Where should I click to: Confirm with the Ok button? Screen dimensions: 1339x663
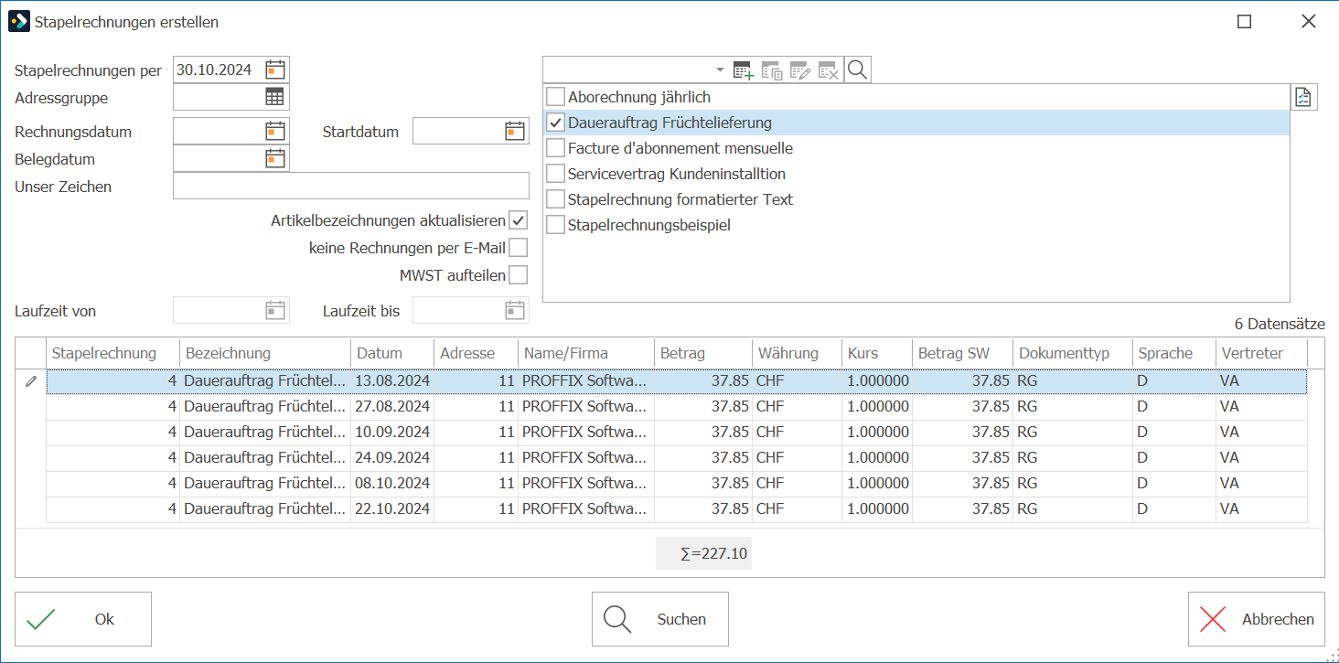83,619
